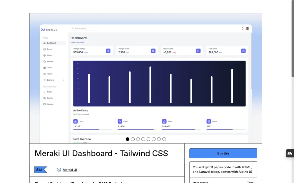Open the user avatar in the preview header
Screen dimensions: 294x183
248,28
